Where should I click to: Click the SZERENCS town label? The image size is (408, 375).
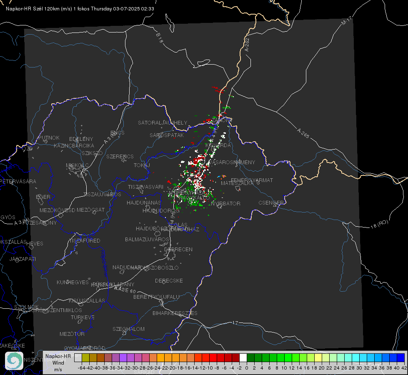[x=120, y=156]
